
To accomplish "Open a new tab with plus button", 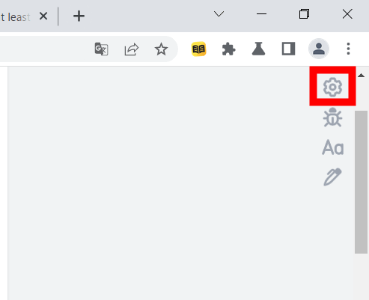I will [x=79, y=16].
